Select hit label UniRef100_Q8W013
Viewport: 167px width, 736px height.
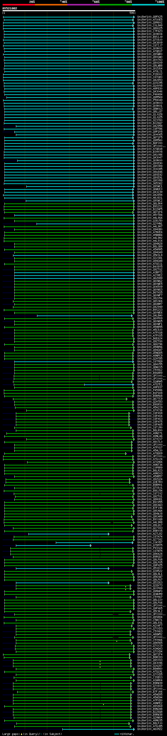tap(150, 109)
